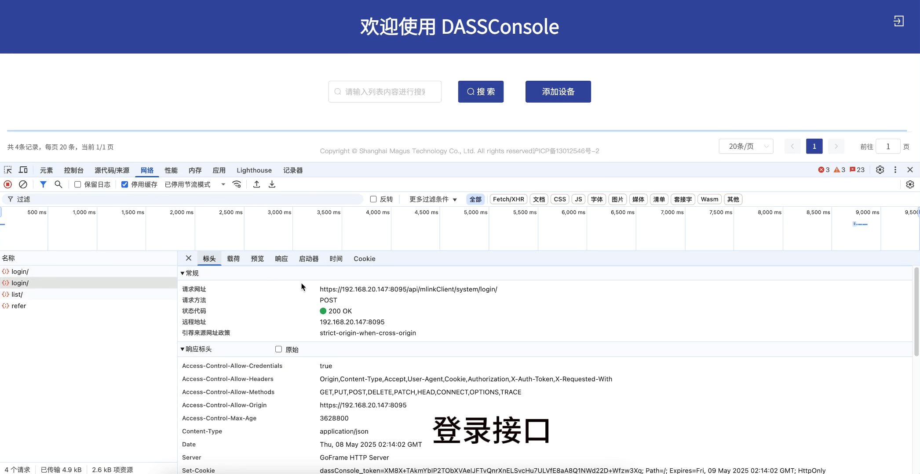Open DevTools three-dot customize menu

[895, 170]
